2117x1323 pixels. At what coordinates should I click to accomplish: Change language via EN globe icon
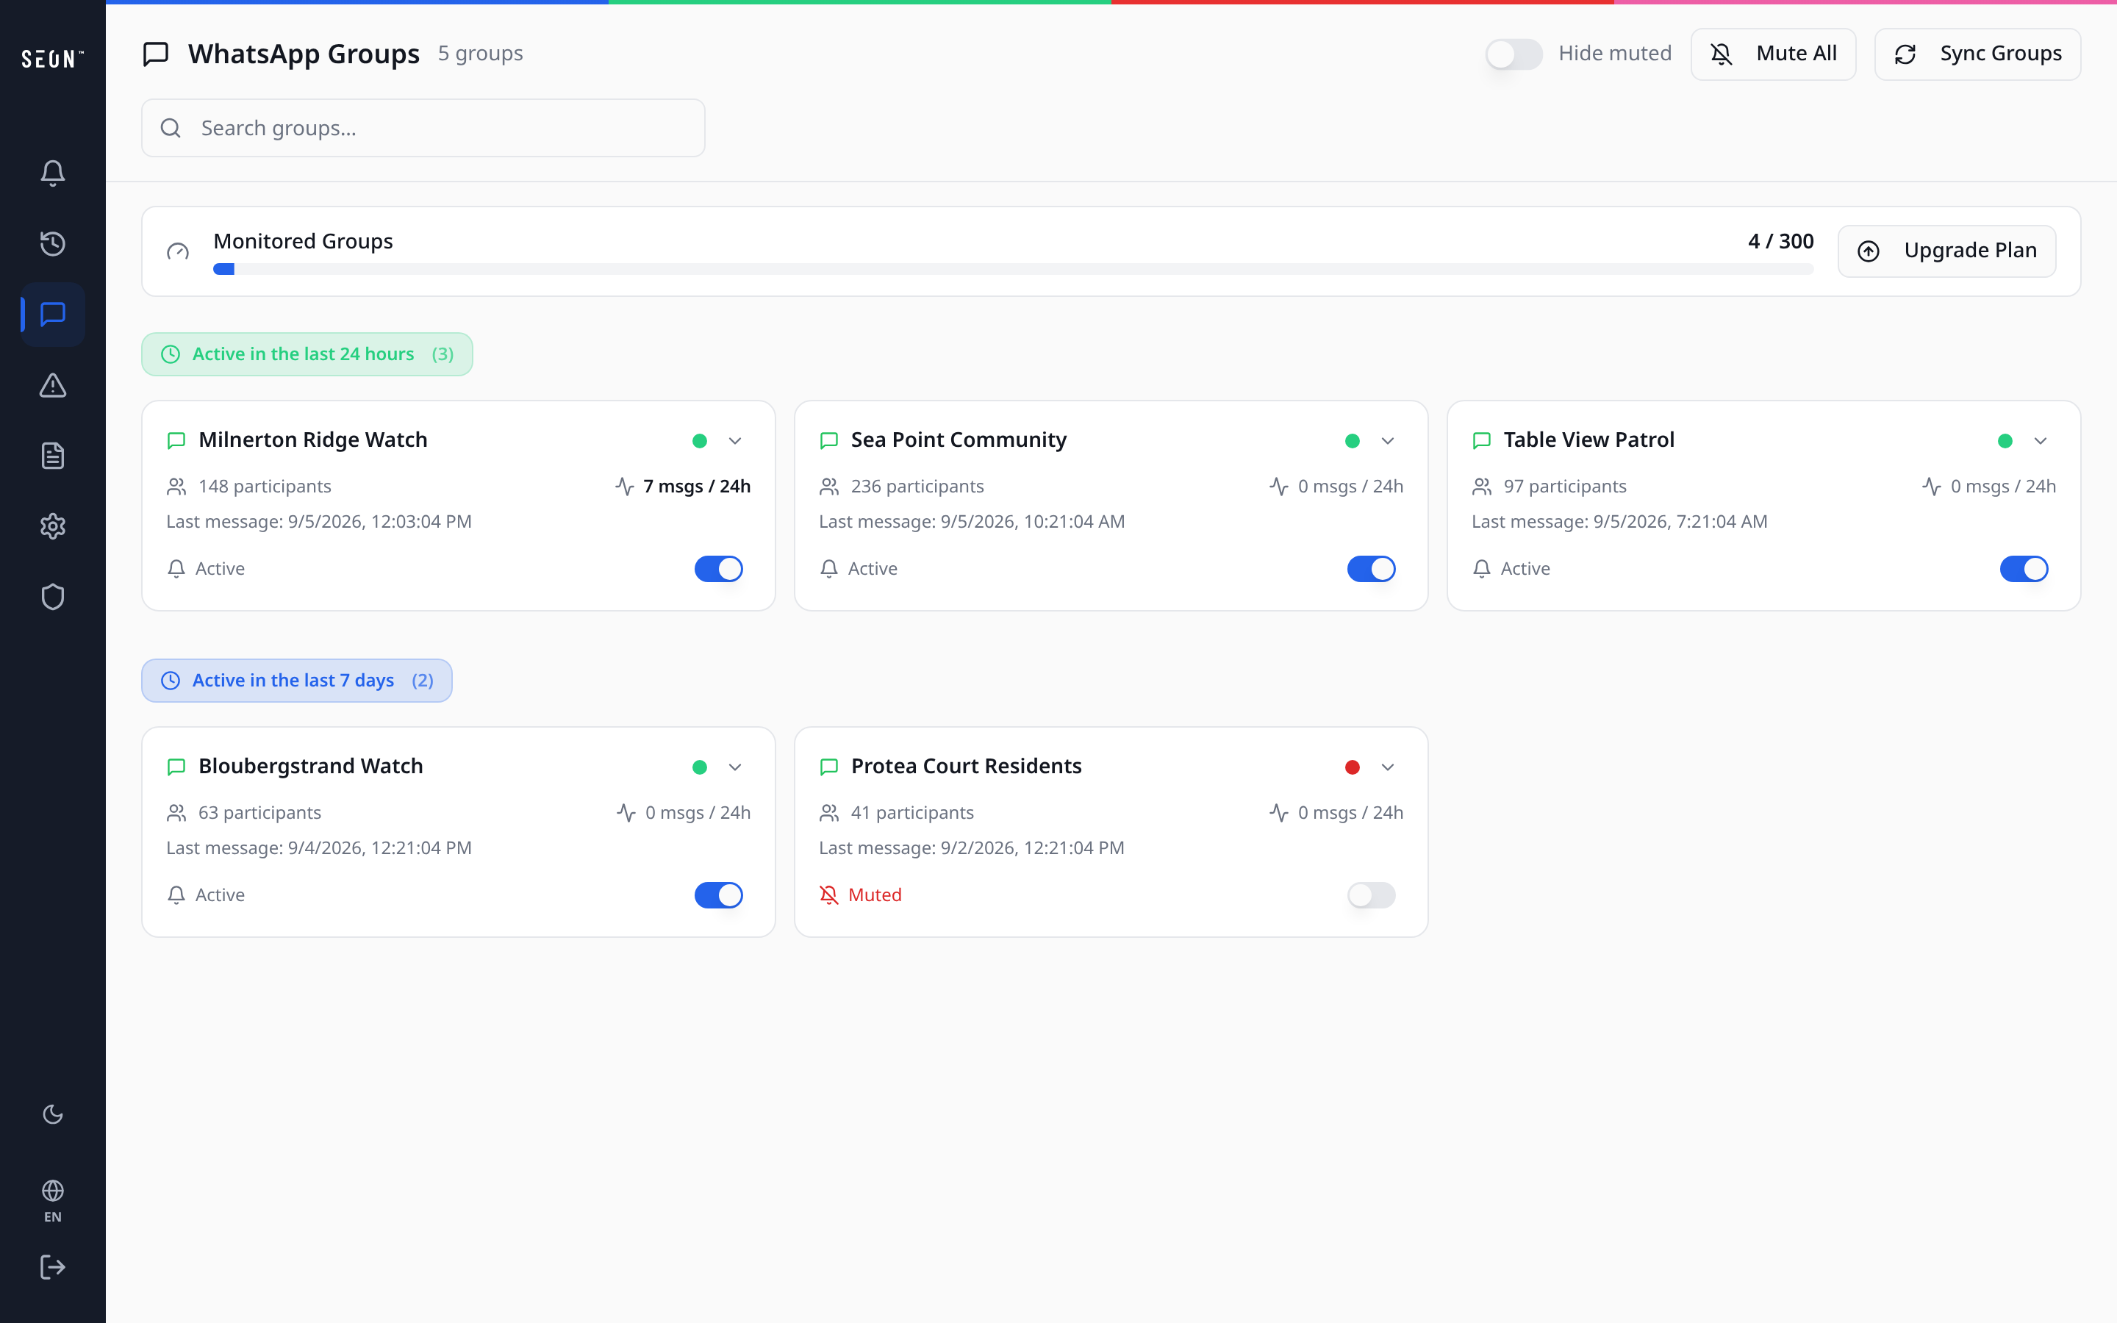(52, 1202)
